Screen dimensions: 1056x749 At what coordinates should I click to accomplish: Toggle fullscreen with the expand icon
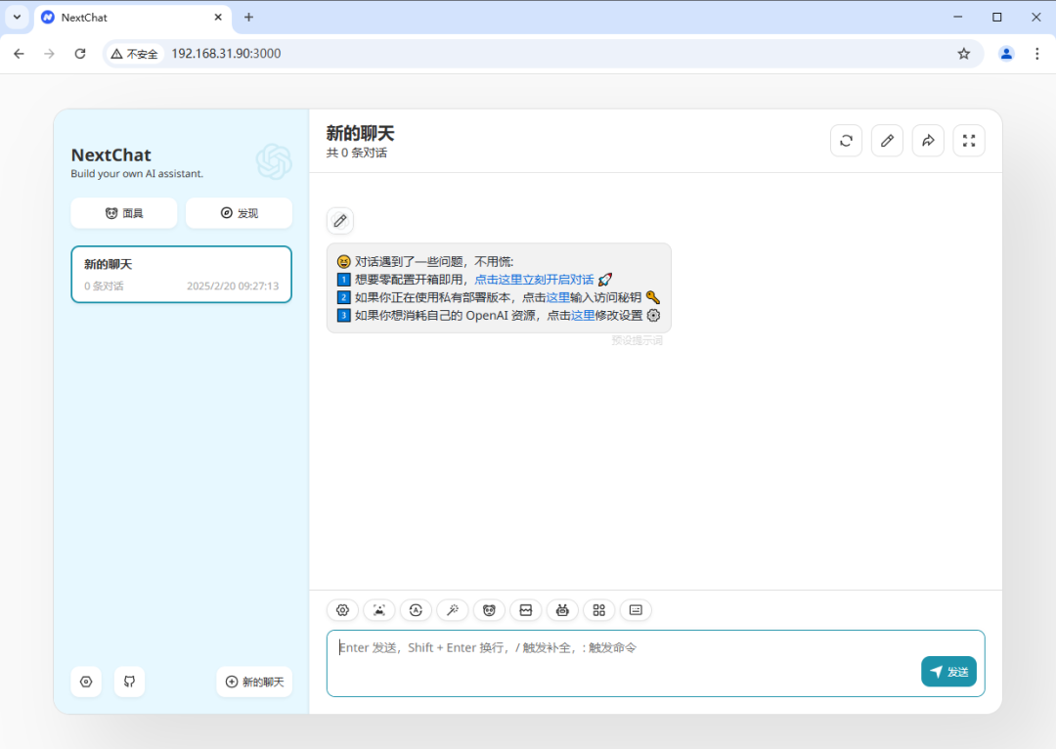[x=969, y=141]
